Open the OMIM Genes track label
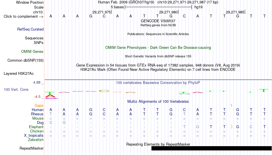The image size is (272, 155). pos(32,52)
